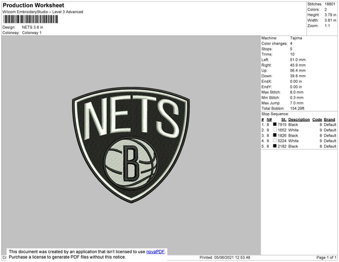Select stitch count '2182' in stop 5
This screenshot has height=262, width=339.
(x=282, y=146)
